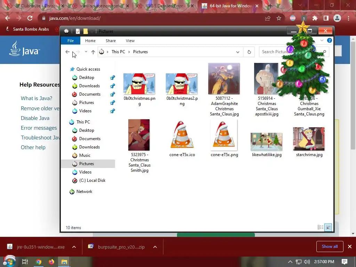
Task: Open the Other help link
Action: 33,147
